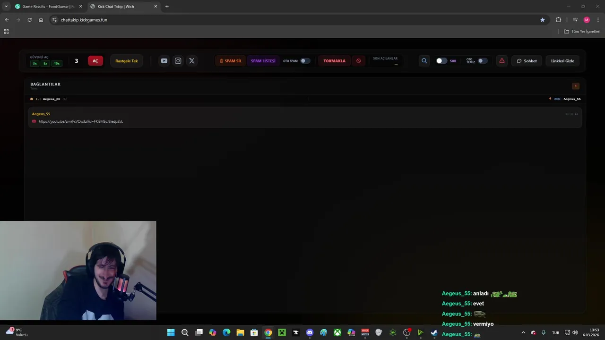Viewport: 605px width, 340px height.
Task: Open the Windows Start menu
Action: click(171, 332)
